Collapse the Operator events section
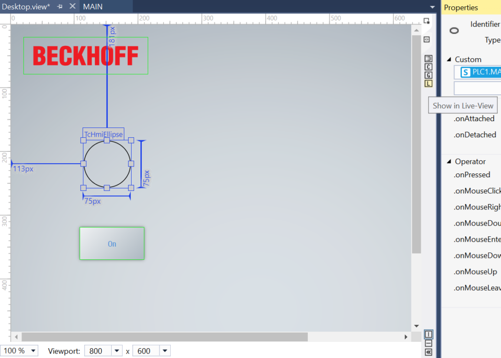501x358 pixels. tap(449, 162)
